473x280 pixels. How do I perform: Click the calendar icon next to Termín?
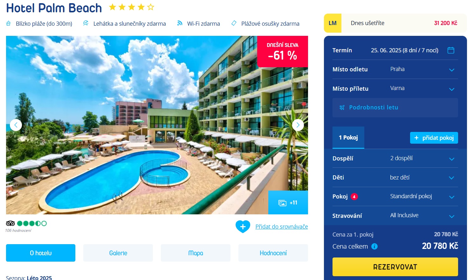(x=451, y=50)
